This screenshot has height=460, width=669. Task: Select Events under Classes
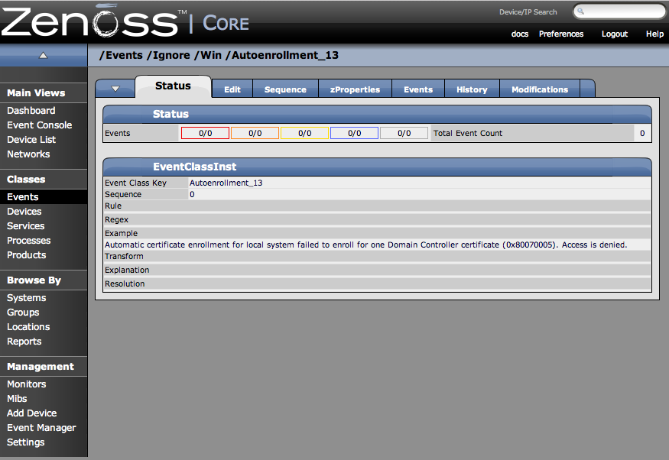(x=23, y=197)
